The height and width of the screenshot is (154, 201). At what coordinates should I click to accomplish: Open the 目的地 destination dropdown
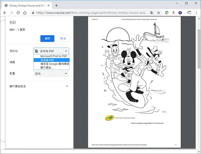tap(51, 51)
